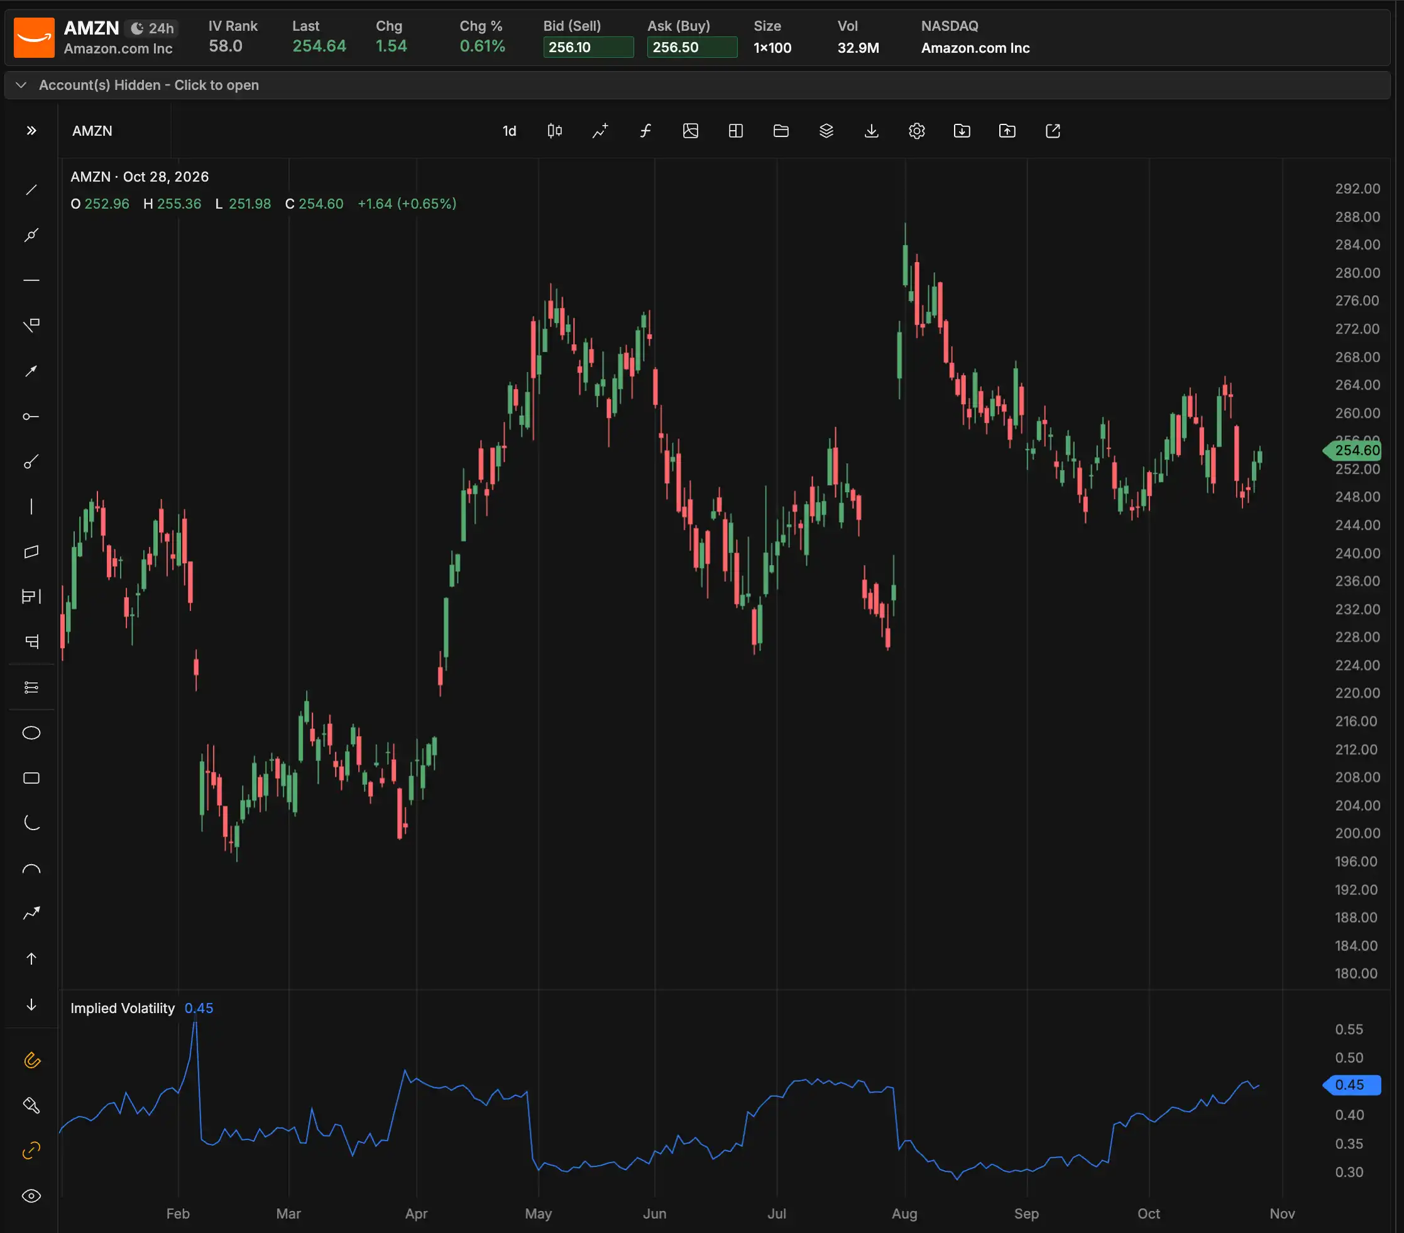This screenshot has width=1404, height=1233.
Task: Select the vertical line tool
Action: pos(31,507)
